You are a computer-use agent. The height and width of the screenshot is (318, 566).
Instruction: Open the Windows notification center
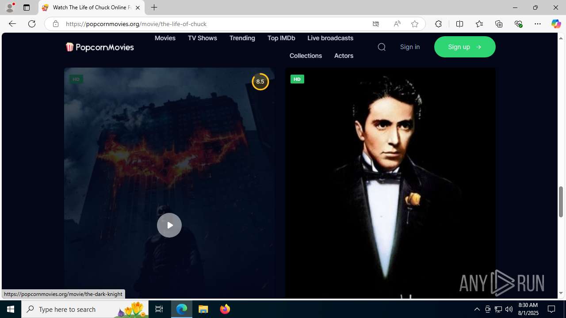[552, 309]
